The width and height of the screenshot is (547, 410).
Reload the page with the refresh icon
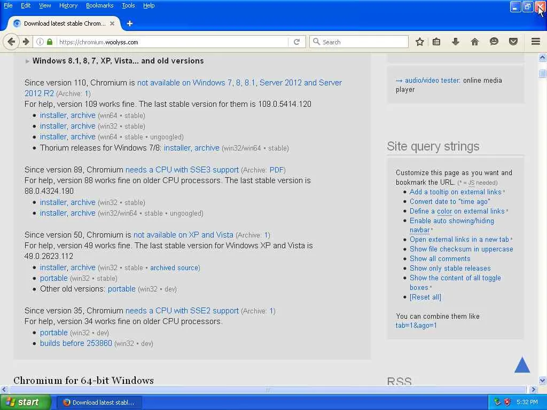[296, 42]
